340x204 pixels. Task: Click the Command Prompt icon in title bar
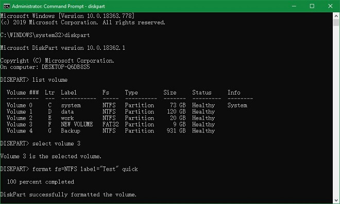(7, 6)
